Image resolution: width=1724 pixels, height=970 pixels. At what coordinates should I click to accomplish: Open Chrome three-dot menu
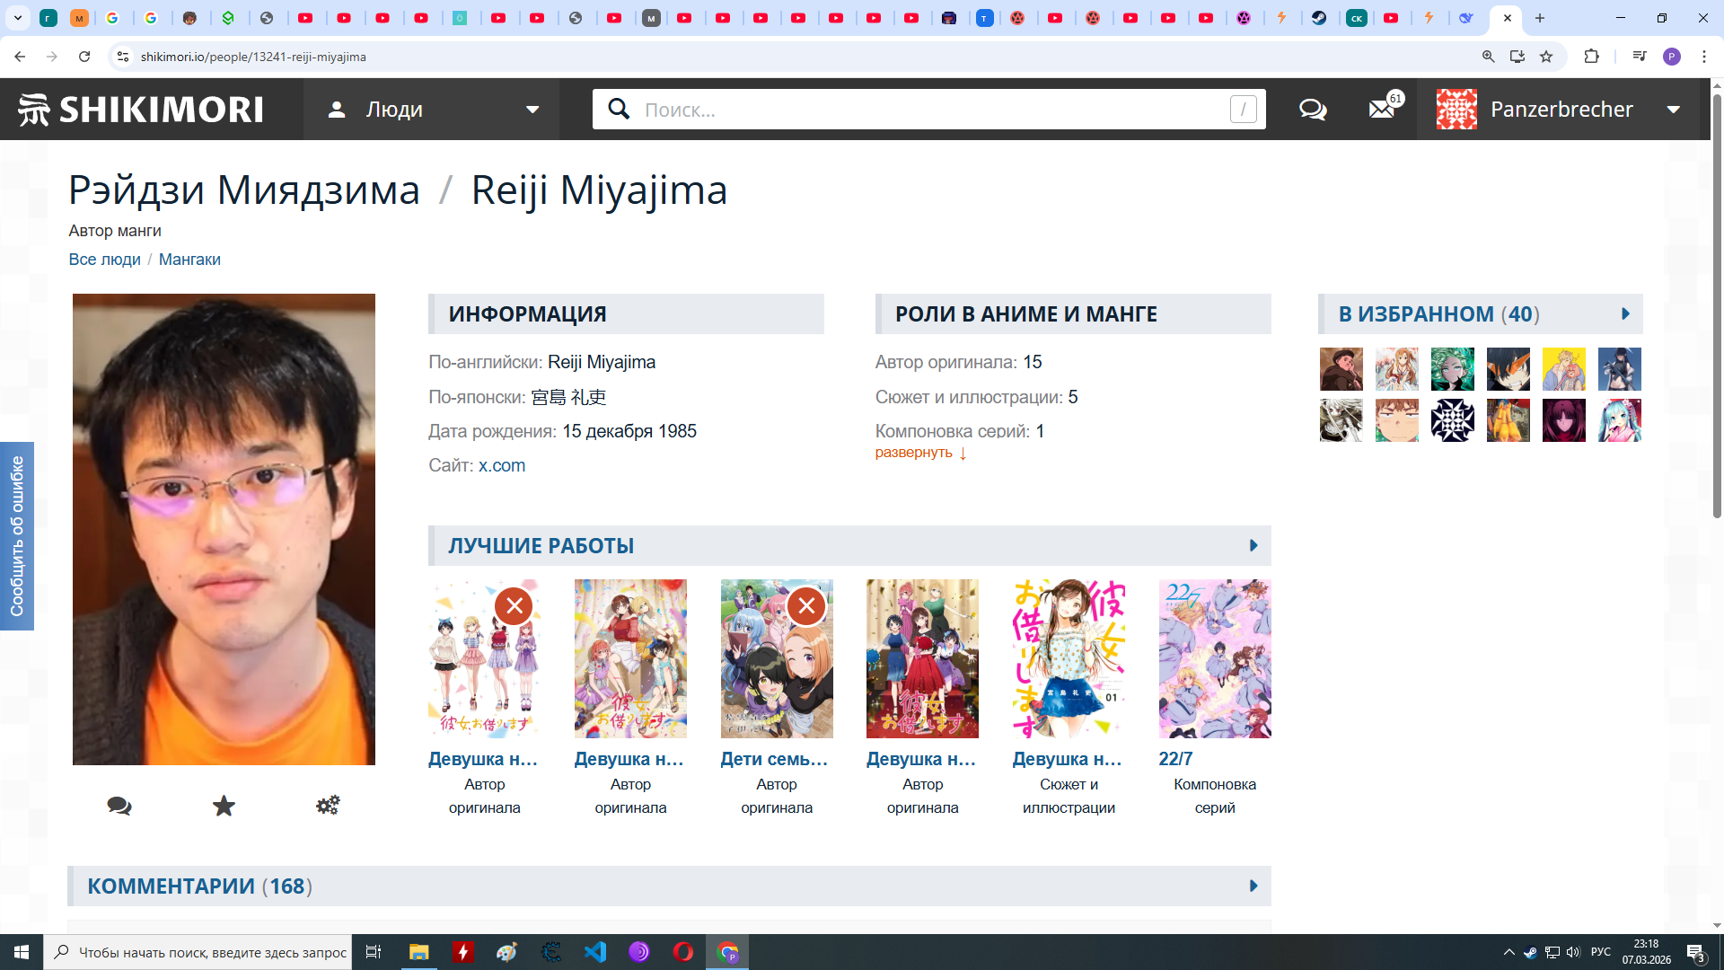pyautogui.click(x=1704, y=57)
